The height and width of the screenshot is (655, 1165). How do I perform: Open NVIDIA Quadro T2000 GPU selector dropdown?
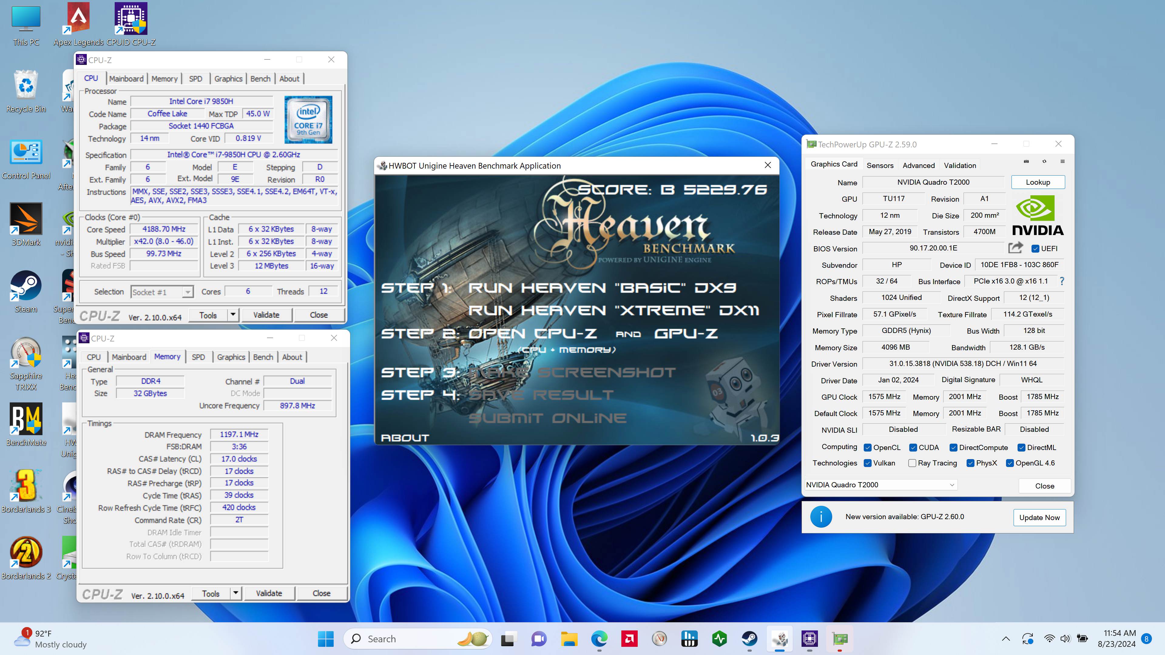coord(881,485)
